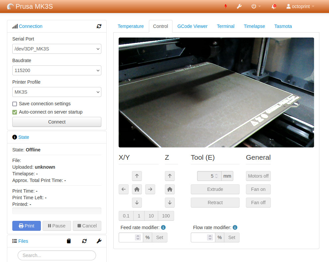Turn the Fan on
The height and width of the screenshot is (262, 329).
pos(258,189)
